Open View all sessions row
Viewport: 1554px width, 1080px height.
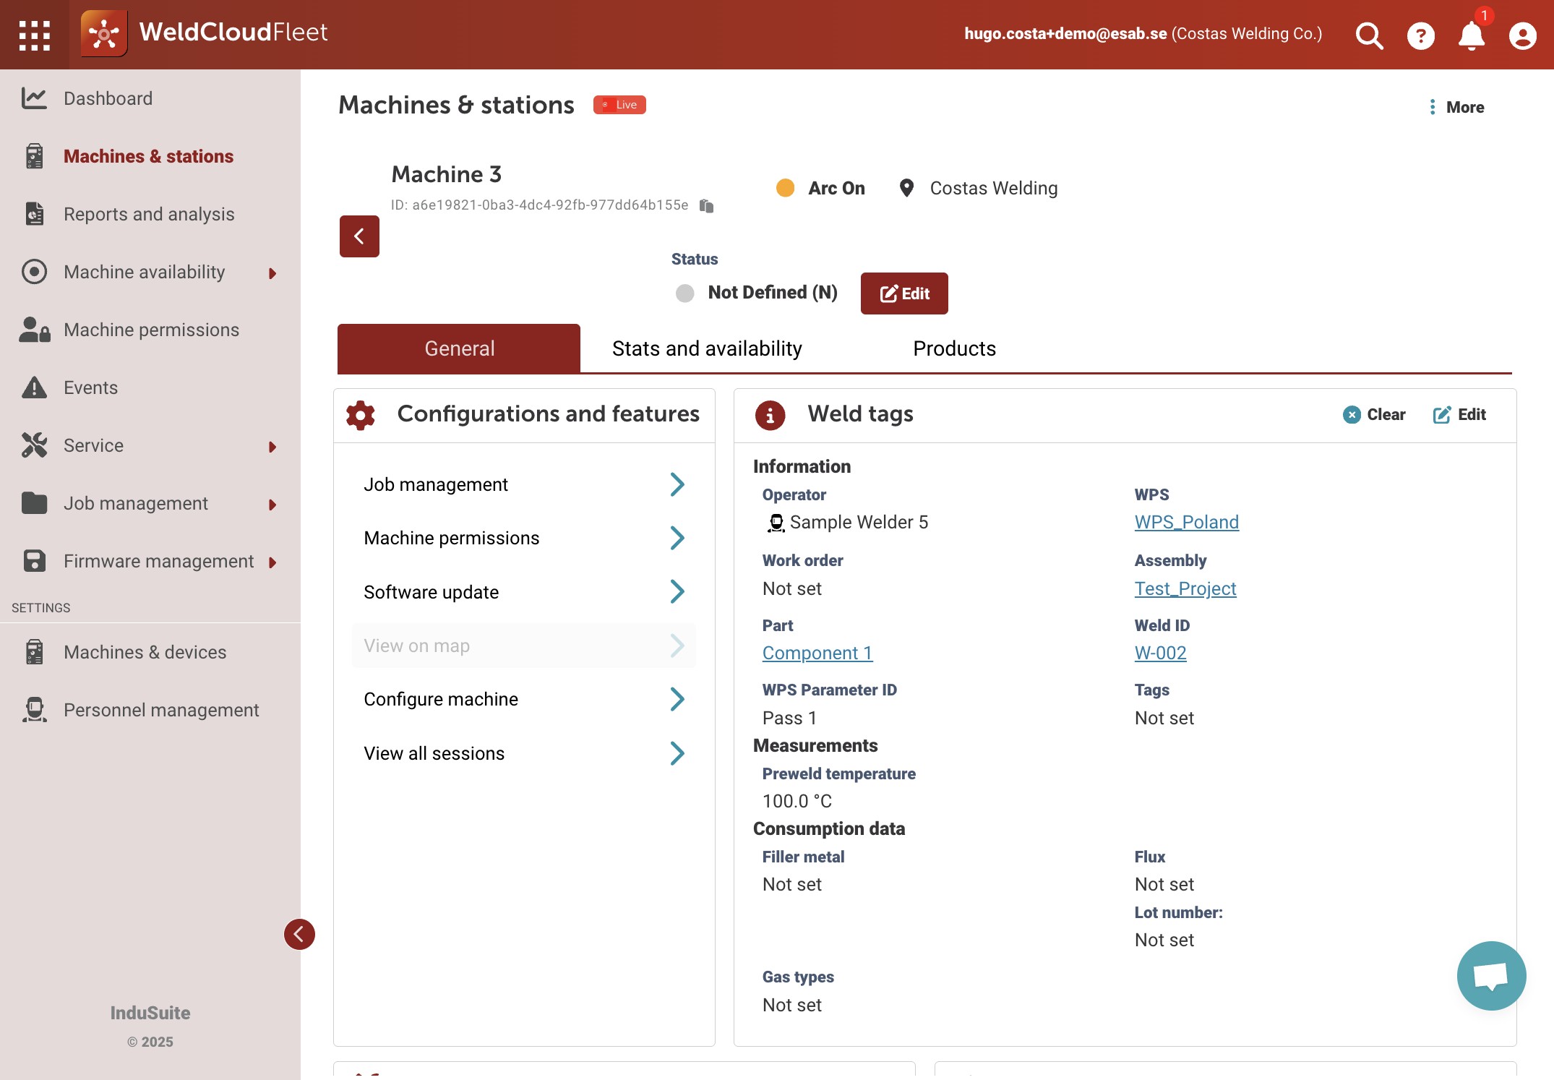524,753
